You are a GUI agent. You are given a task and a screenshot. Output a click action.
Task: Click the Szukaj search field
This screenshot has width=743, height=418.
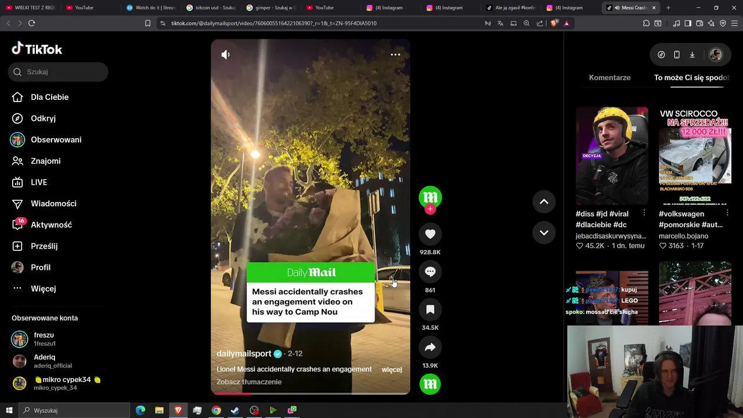point(58,72)
